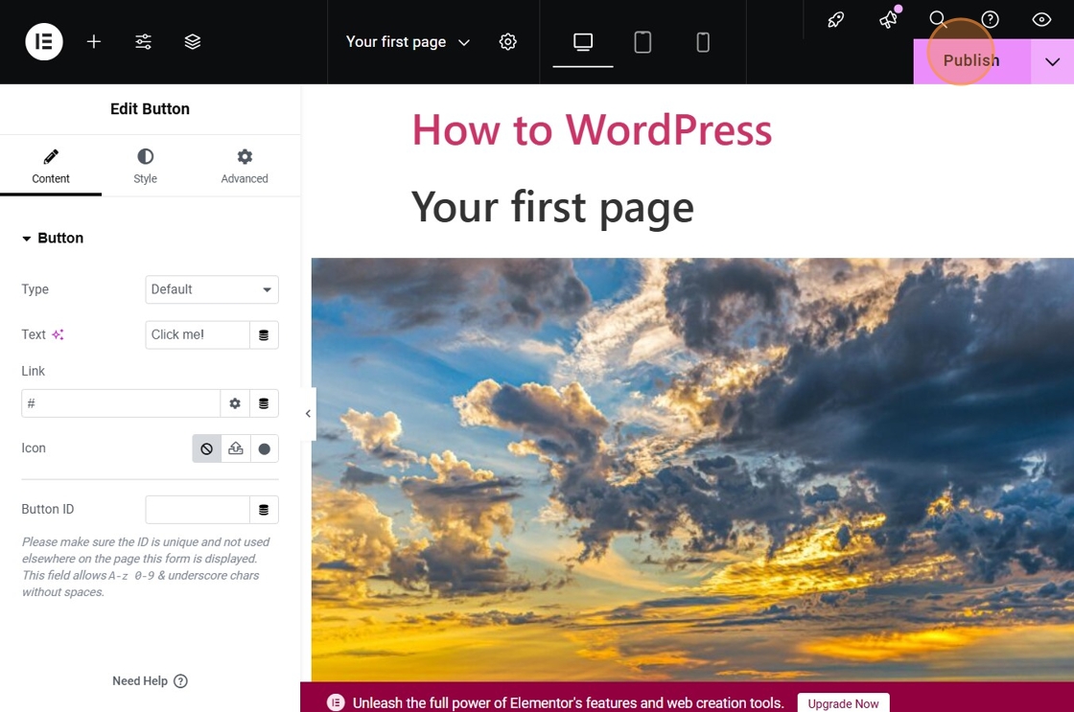Click the plus icon to add element

(x=94, y=42)
